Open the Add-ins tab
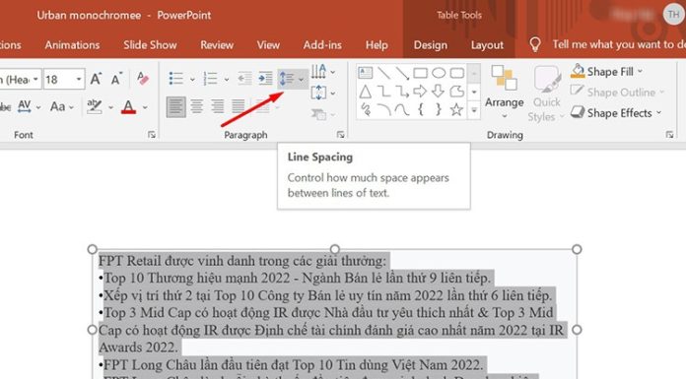 click(322, 45)
